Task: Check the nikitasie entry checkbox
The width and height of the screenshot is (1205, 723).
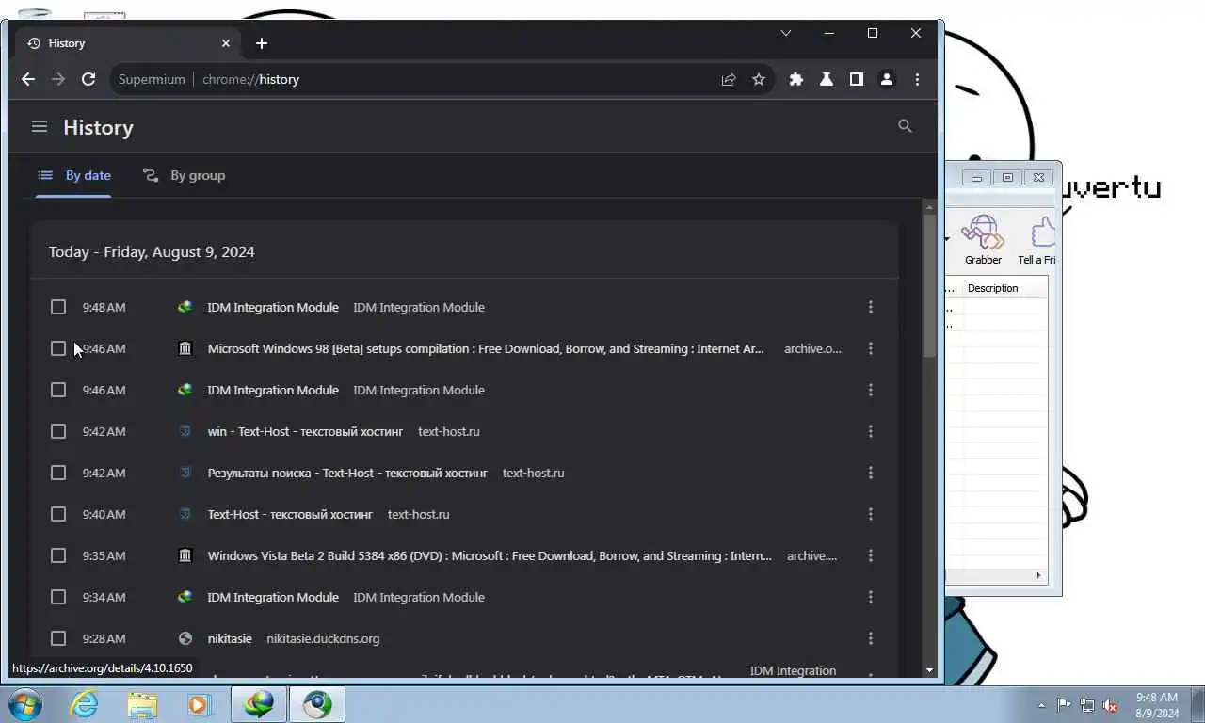Action: pyautogui.click(x=58, y=638)
